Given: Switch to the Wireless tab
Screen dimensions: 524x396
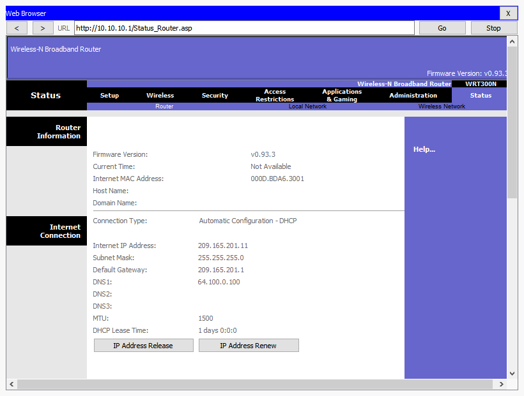Looking at the screenshot, I should [x=160, y=96].
